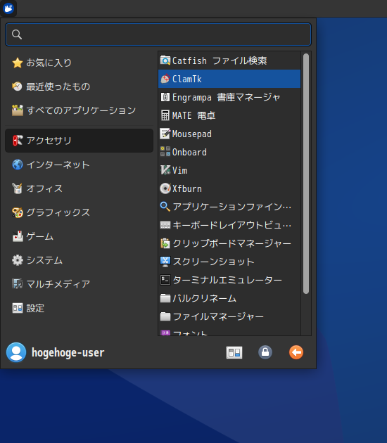This screenshot has width=387, height=443.
Task: Click the Mousepad text entry
Action: coord(191,134)
